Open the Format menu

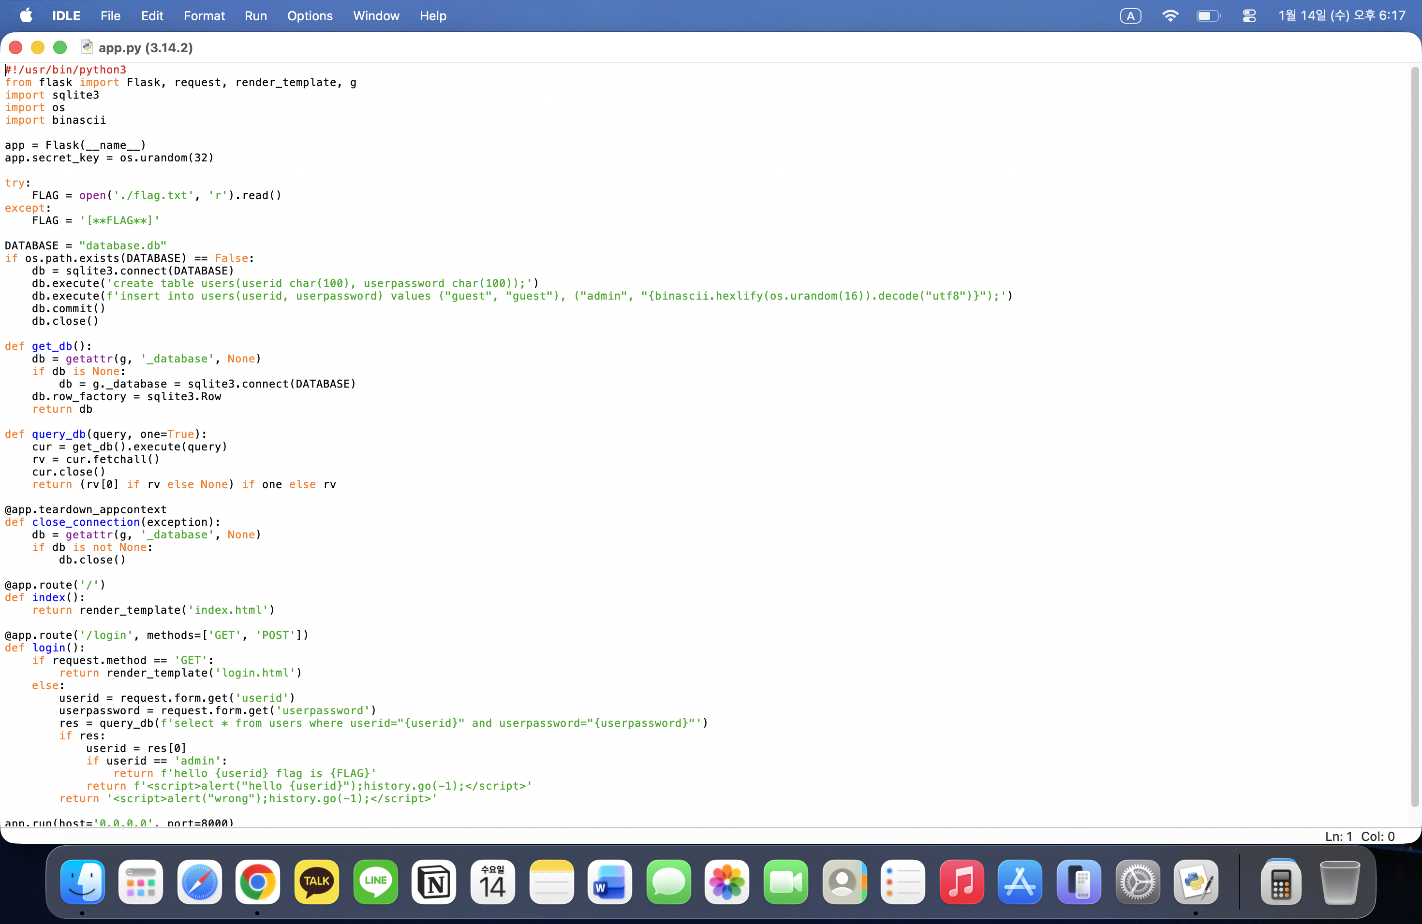[204, 16]
